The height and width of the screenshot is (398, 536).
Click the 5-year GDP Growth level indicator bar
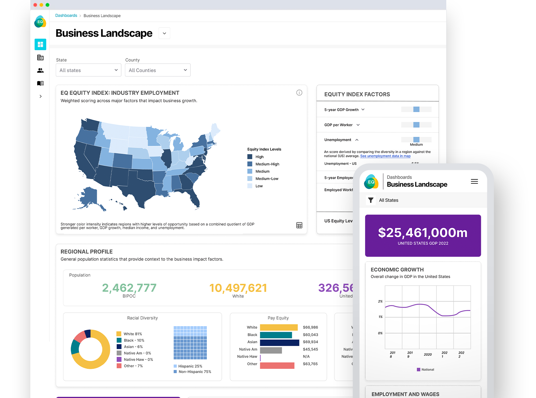point(416,109)
